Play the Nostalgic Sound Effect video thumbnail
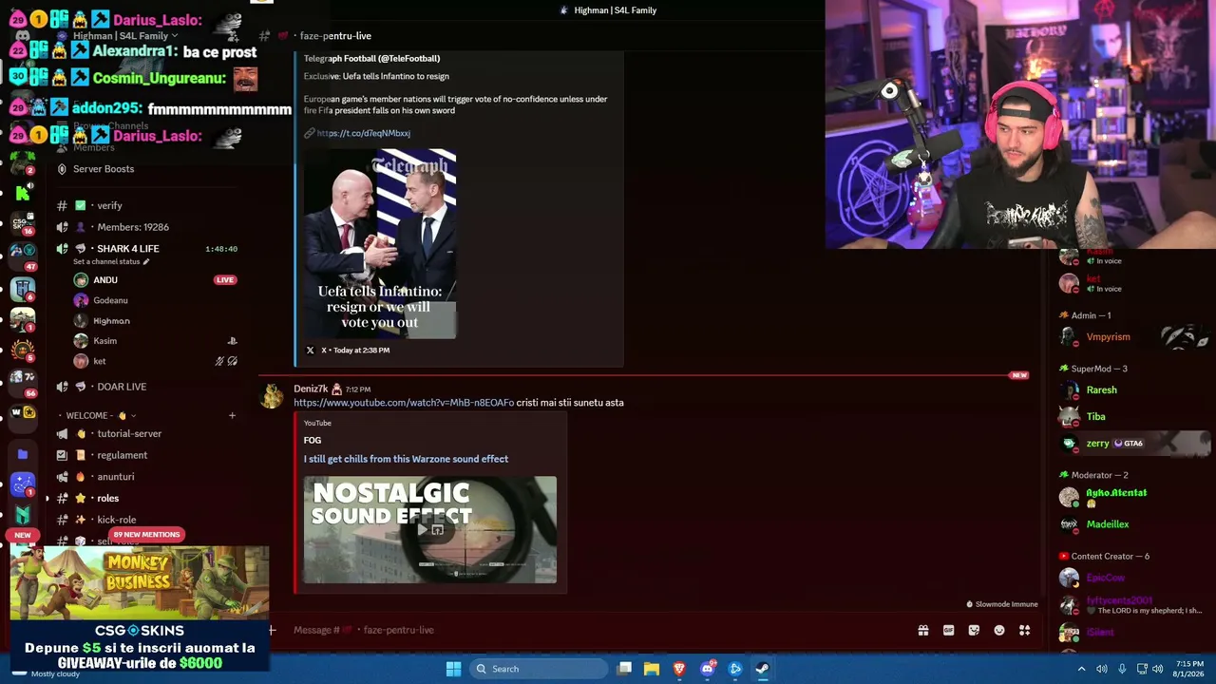Viewport: 1216px width, 684px height. tap(430, 529)
